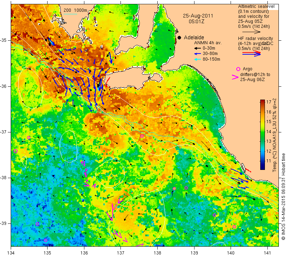The image size is (286, 257).
Task: Click the black altimetric velocity scale arrow
Action: 251,32
